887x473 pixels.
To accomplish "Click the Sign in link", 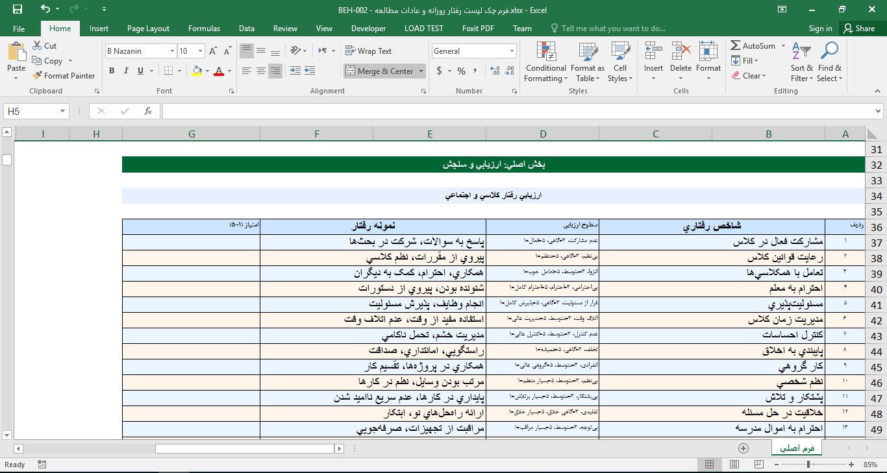I will pyautogui.click(x=820, y=29).
